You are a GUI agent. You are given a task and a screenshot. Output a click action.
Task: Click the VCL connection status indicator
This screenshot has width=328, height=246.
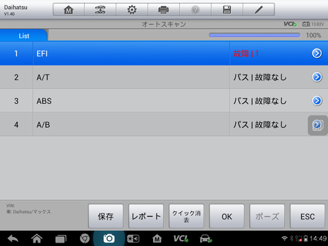[290, 24]
